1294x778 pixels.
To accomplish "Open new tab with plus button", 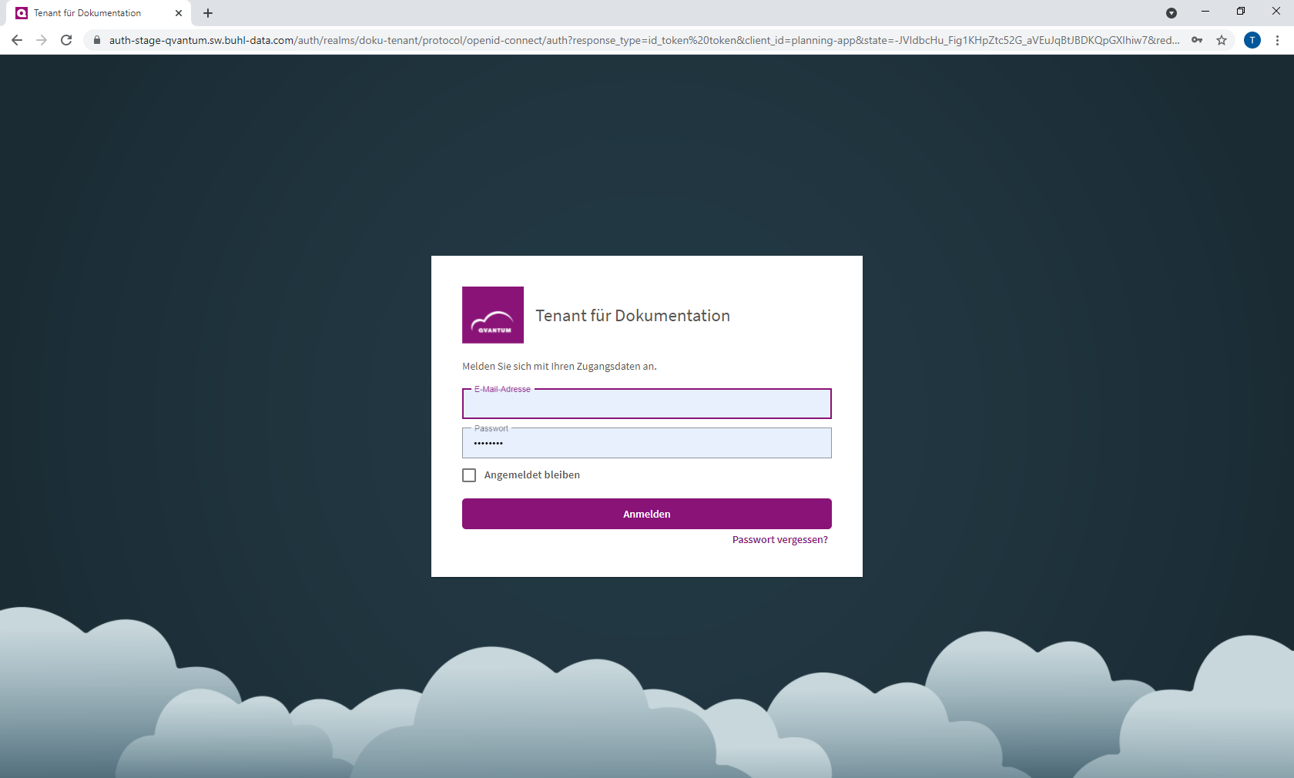I will coord(208,13).
